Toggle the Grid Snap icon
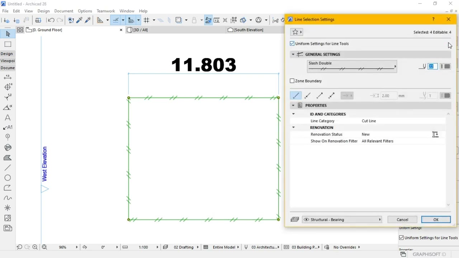This screenshot has height=258, width=459. click(x=146, y=20)
